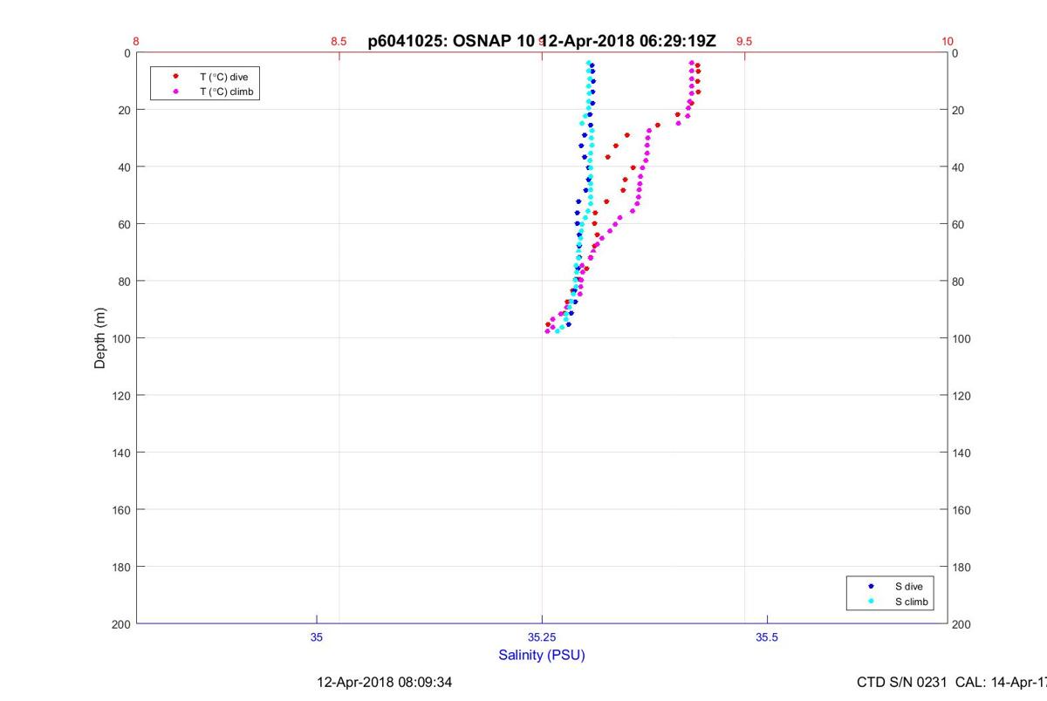
Task: Click the plot title 'p6041025: OSNAP 10'
Action: point(452,41)
